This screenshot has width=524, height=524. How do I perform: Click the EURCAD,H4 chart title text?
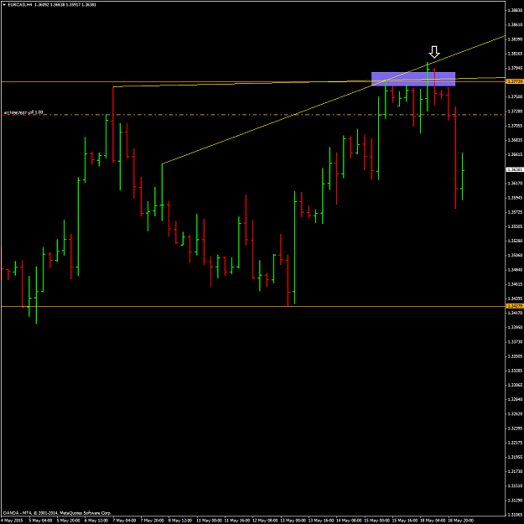point(20,5)
